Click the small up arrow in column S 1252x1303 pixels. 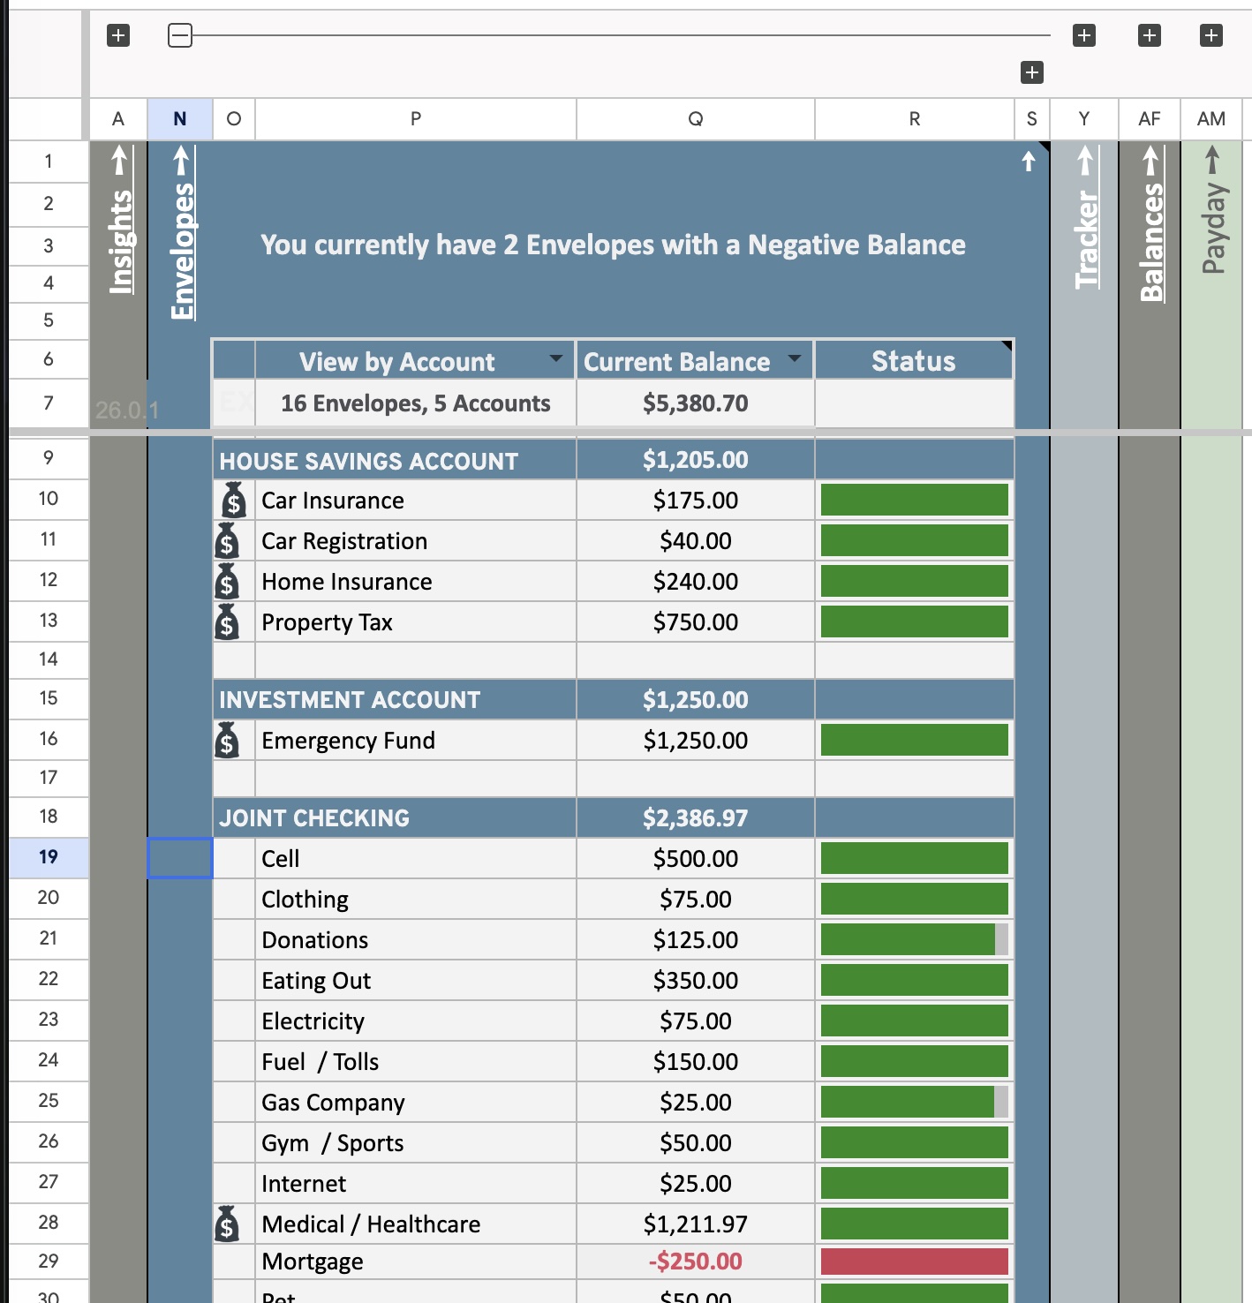(1029, 161)
